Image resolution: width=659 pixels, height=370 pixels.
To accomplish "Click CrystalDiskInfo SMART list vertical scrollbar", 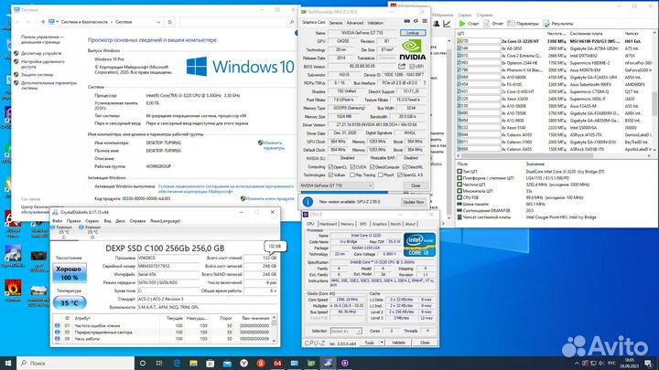I will click(274, 329).
